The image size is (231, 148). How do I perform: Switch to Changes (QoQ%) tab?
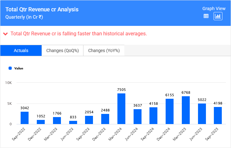[63, 50]
